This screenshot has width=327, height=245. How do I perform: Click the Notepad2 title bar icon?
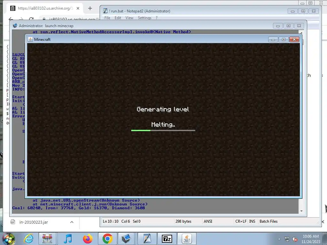click(105, 11)
